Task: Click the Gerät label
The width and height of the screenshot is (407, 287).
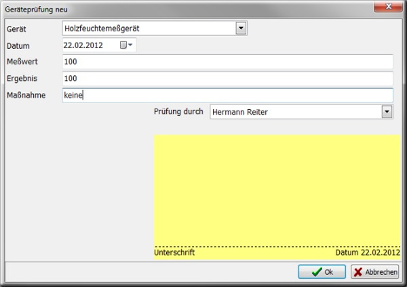Action: coord(16,28)
